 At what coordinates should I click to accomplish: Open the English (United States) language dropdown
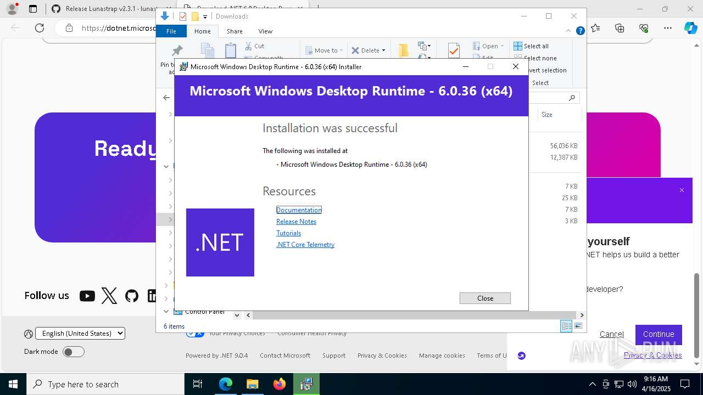click(80, 333)
